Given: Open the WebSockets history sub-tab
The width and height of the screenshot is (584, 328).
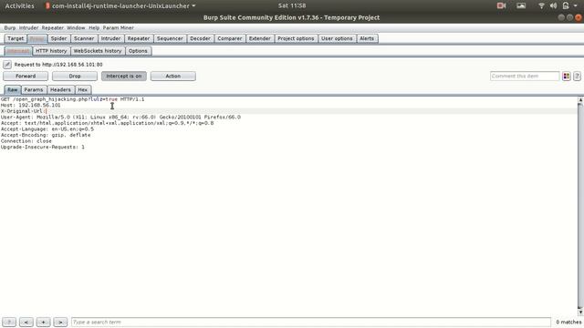Looking at the screenshot, I should (98, 51).
